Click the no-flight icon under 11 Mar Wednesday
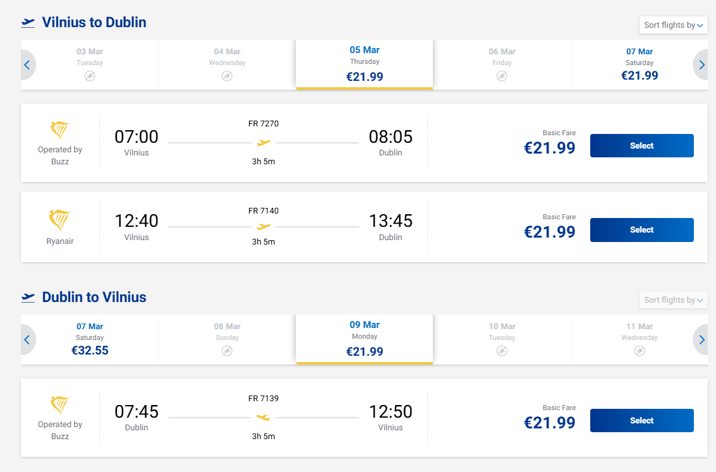 (640, 351)
